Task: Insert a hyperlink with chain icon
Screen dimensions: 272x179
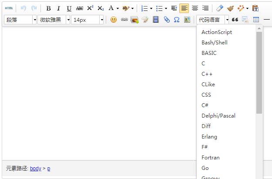Action: 124,20
